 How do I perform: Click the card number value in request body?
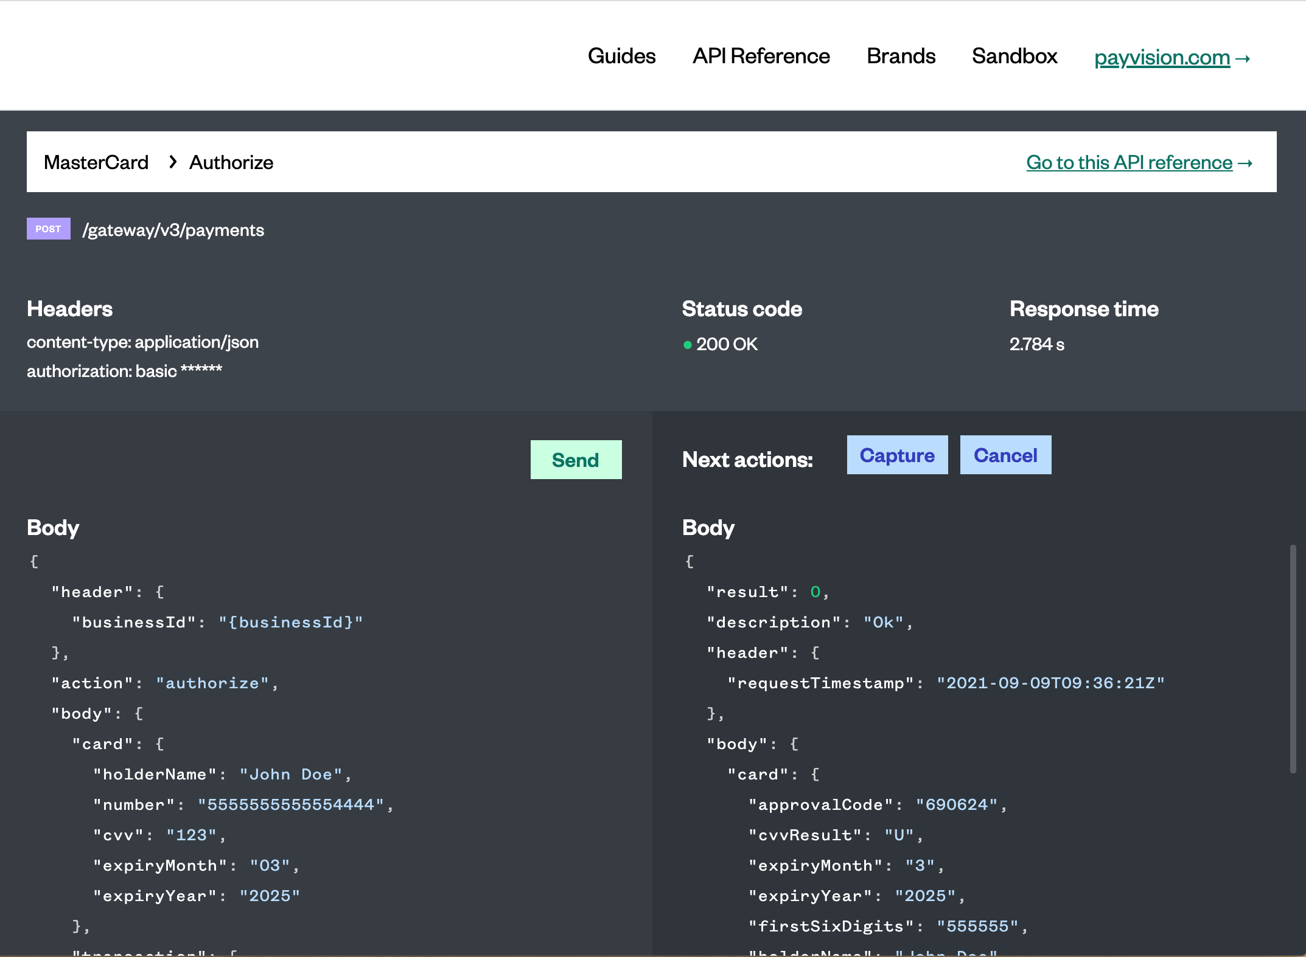pyautogui.click(x=291, y=804)
